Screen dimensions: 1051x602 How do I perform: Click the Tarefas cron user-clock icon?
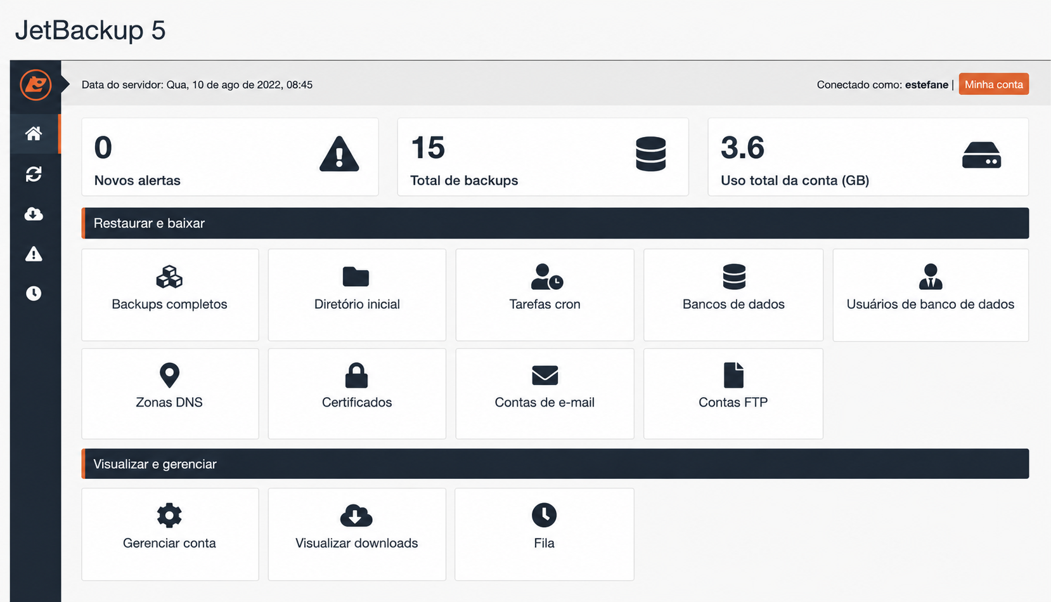click(546, 277)
